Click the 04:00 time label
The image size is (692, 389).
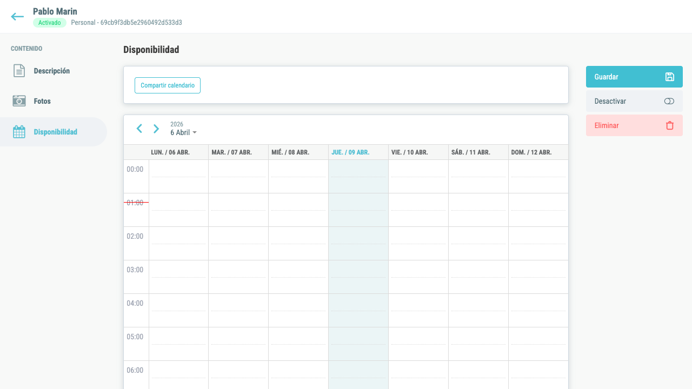click(x=135, y=303)
